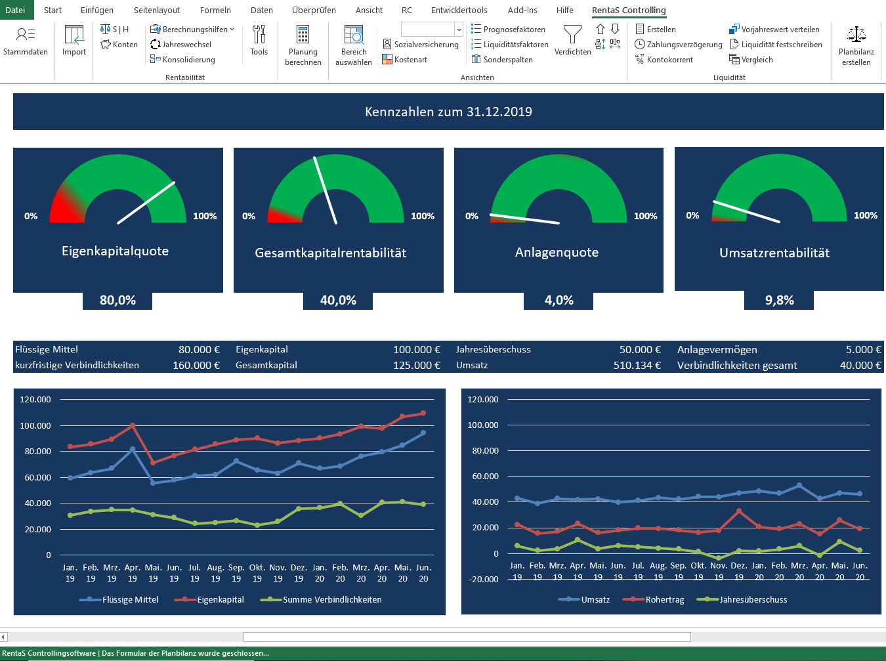The image size is (886, 661).
Task: Click the Eigenkapital legend entry
Action: 209,599
